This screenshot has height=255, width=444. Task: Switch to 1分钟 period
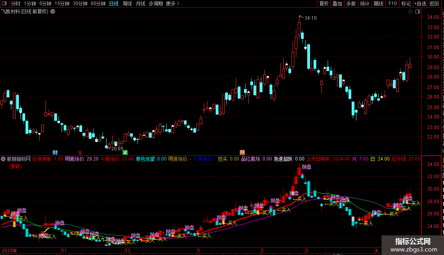30,4
